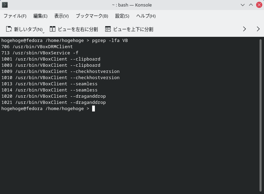
Task: Click the '1013 ... --seamless' line
Action: click(x=49, y=84)
